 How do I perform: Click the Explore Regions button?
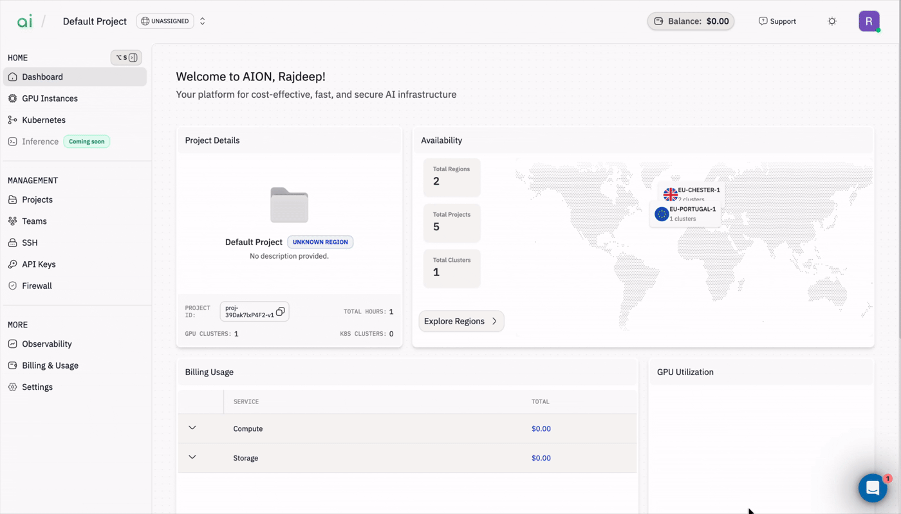461,321
